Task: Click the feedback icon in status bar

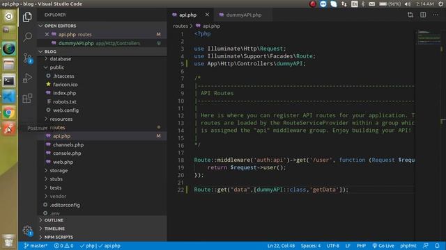Action: coord(426,246)
